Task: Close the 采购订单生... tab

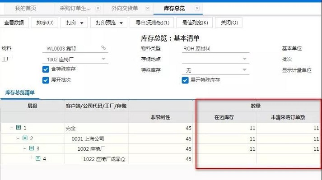Action: 98,8
